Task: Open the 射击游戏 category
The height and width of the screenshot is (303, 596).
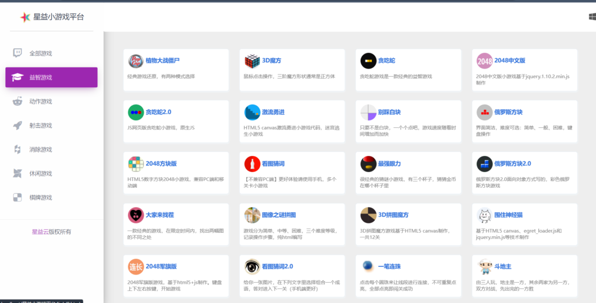Action: click(x=51, y=125)
